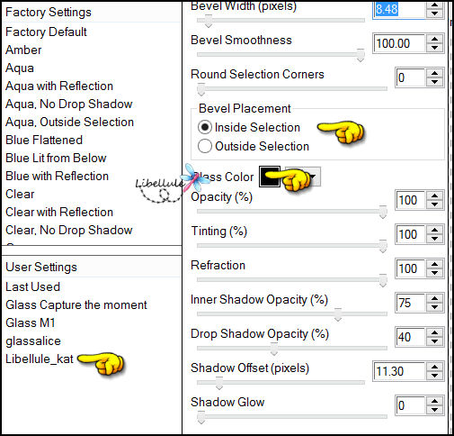454x436 pixels.
Task: Choose the Aqua with Reflection preset
Action: [59, 86]
